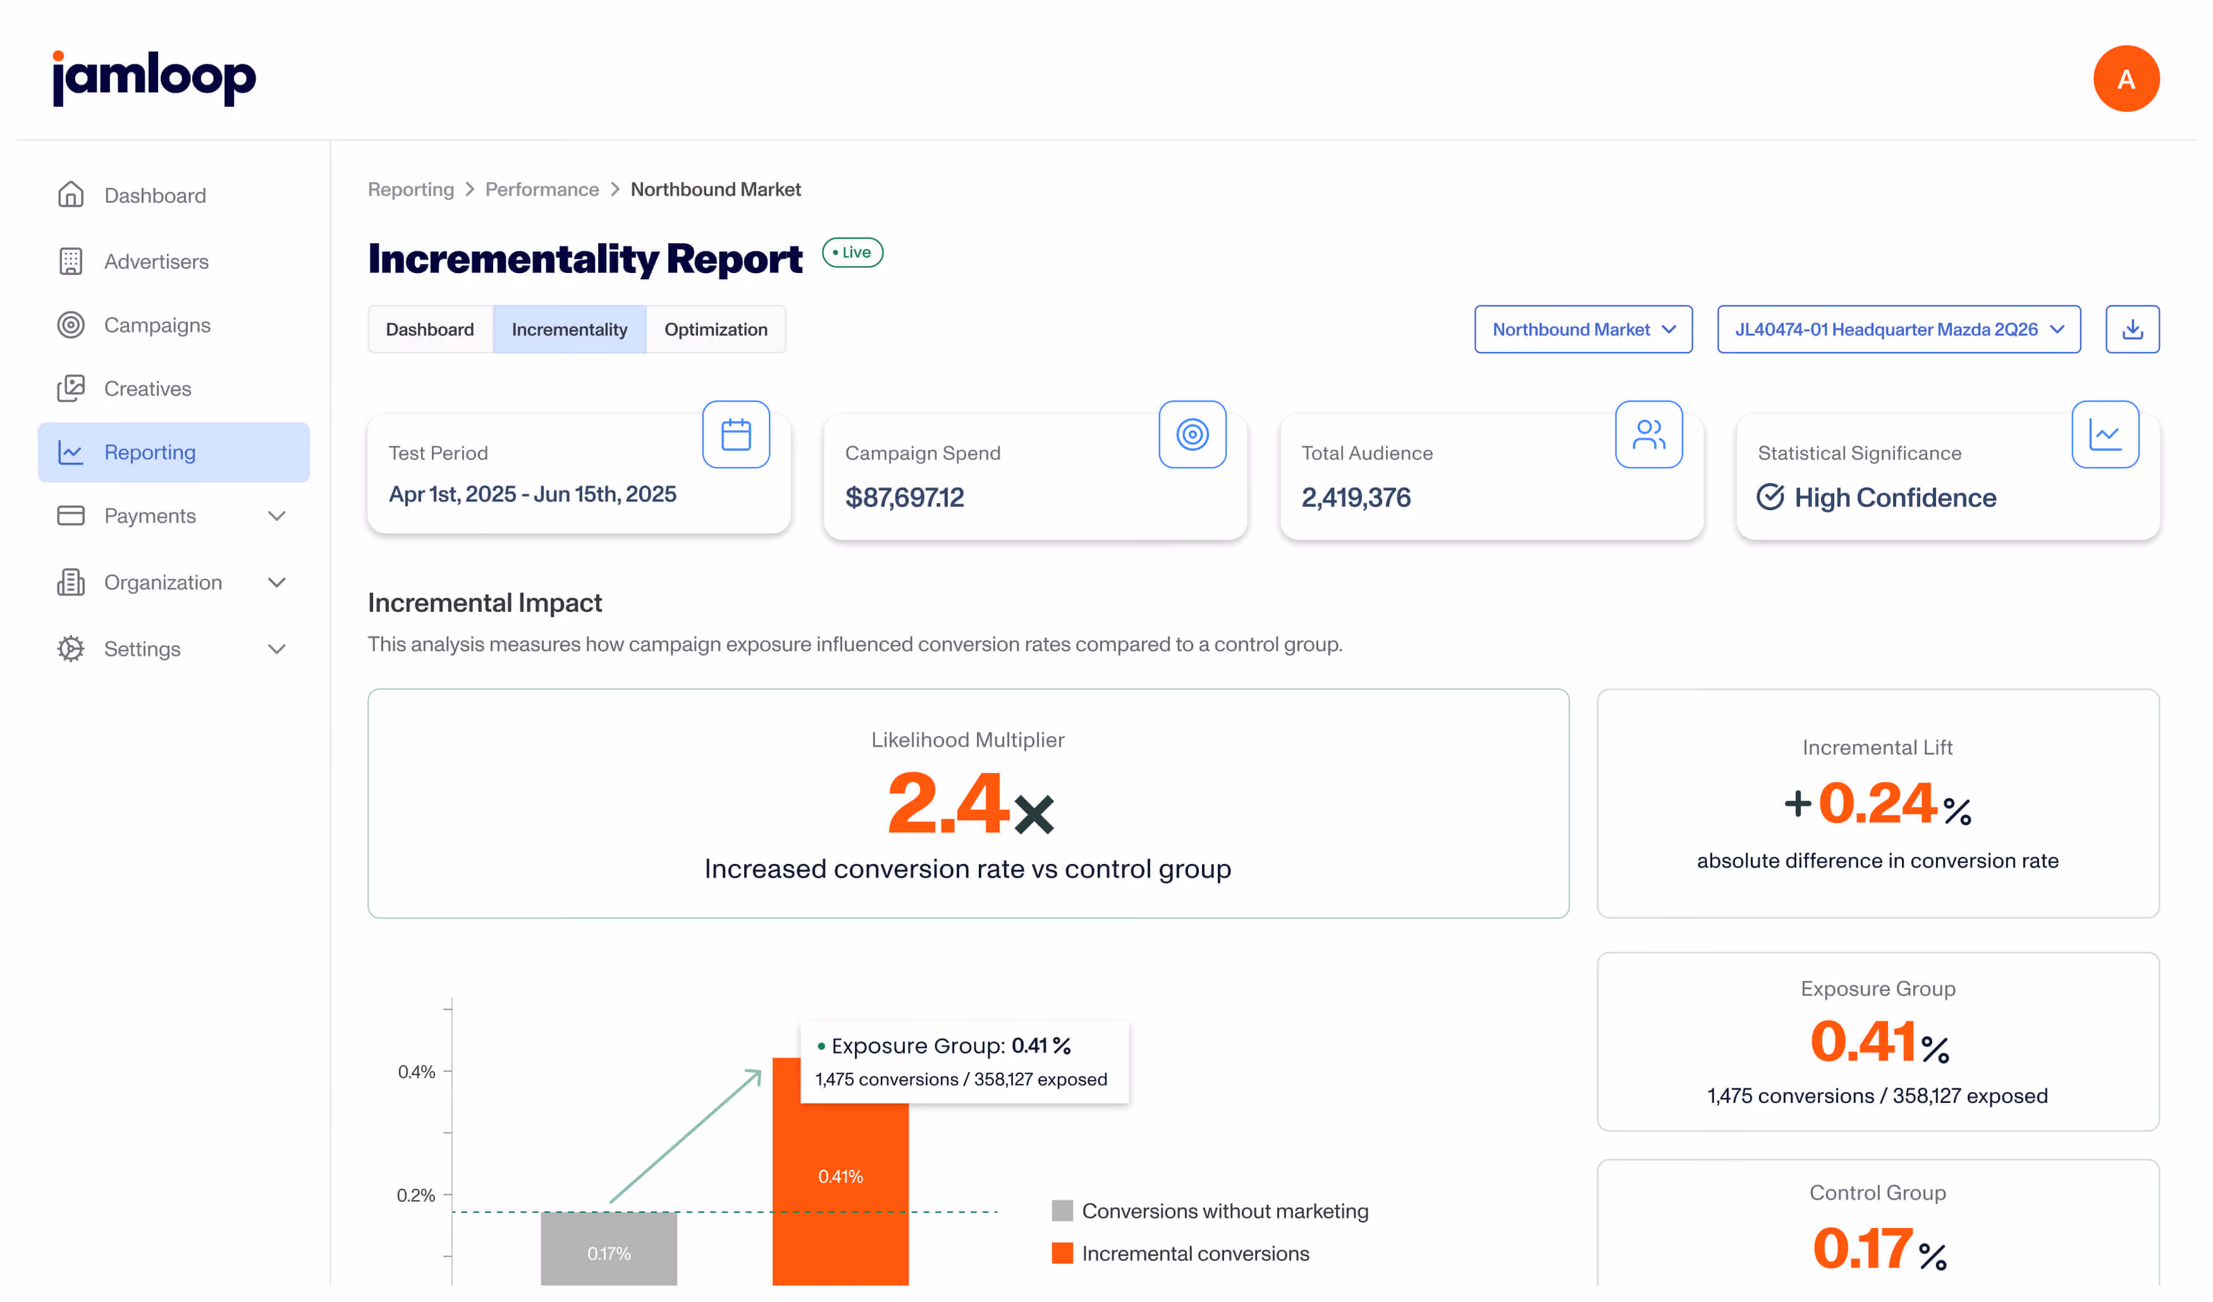Click the Incremental Lift +0.24% card
2213x1302 pixels.
(1877, 803)
